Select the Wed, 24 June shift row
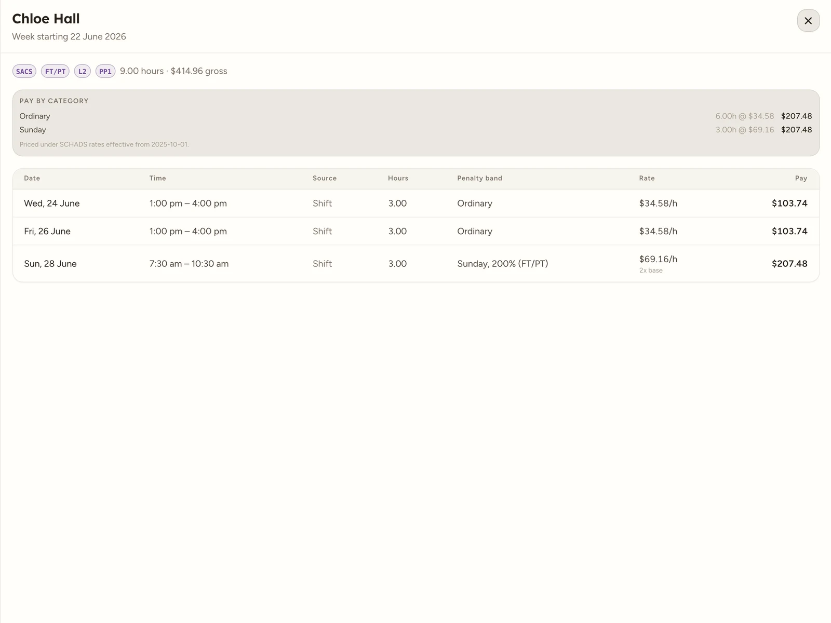The image size is (831, 623). click(415, 204)
